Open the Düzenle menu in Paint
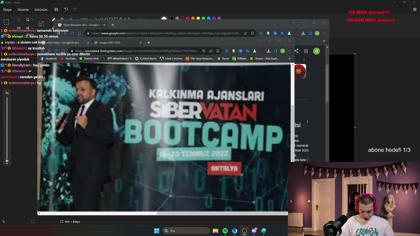The height and width of the screenshot is (236, 420). pyautogui.click(x=23, y=10)
